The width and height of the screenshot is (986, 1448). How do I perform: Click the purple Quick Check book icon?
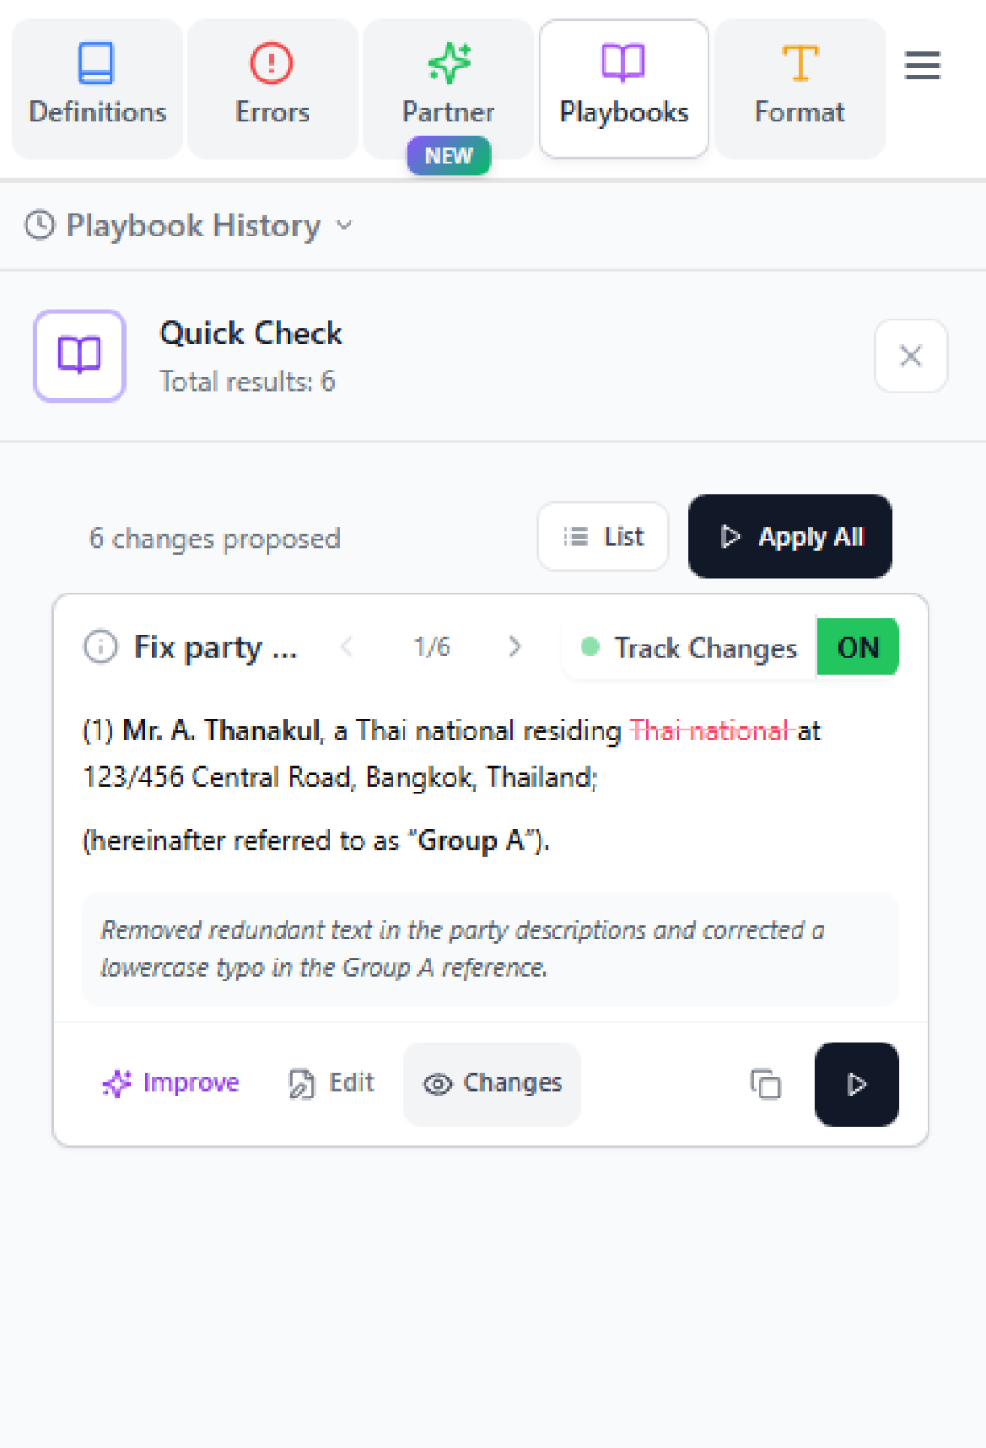(x=79, y=355)
